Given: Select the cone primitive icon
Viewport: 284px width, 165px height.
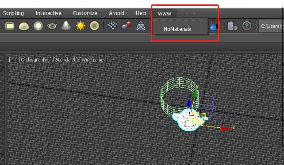Looking at the screenshot, I should (66, 26).
